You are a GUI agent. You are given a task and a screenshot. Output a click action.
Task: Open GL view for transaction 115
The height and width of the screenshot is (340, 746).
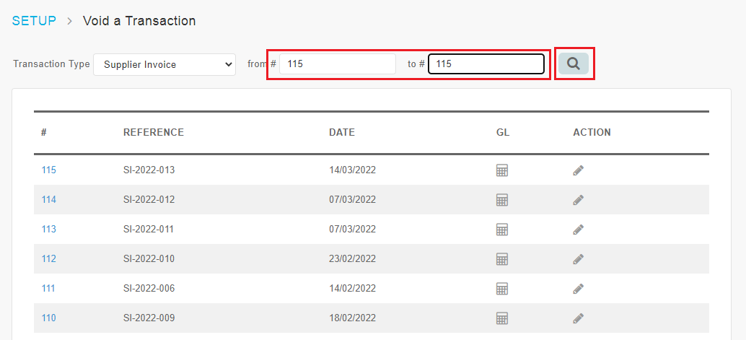502,170
